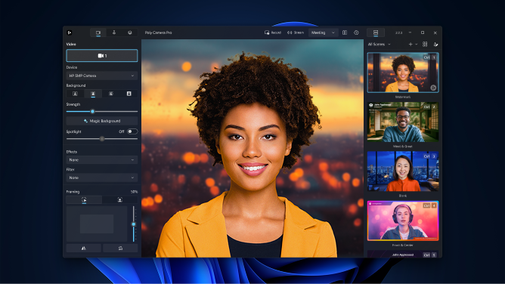Click the help icon in top bar
This screenshot has width=505, height=284.
(356, 32)
